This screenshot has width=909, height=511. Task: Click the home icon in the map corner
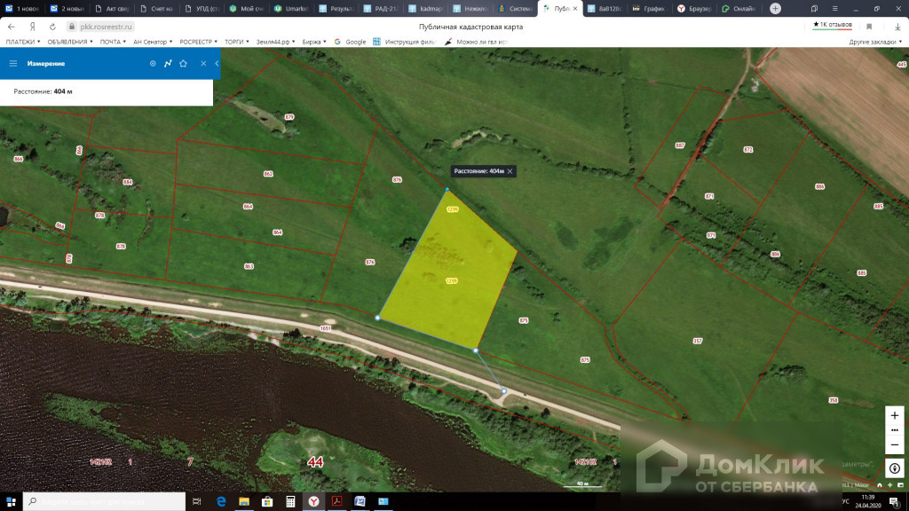(x=880, y=485)
